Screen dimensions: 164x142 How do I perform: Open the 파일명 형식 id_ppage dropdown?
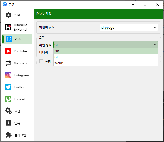[129, 27]
